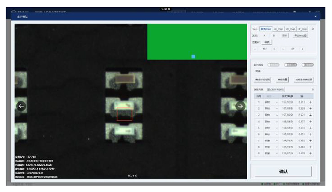Open the wide dropdown below the toggle switches

(x=283, y=71)
